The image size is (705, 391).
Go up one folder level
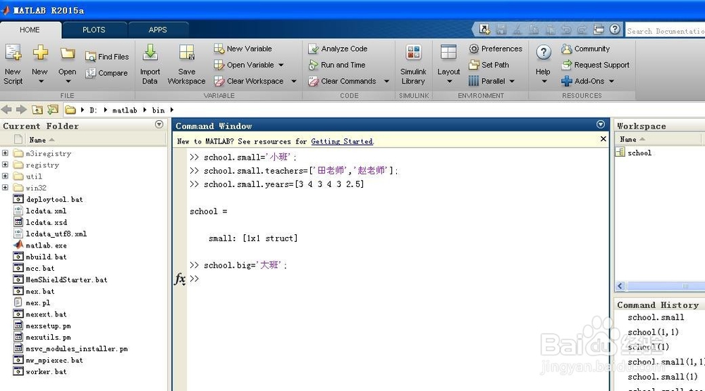tap(37, 110)
